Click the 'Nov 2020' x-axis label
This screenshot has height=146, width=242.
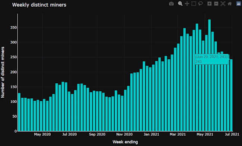click(x=124, y=134)
